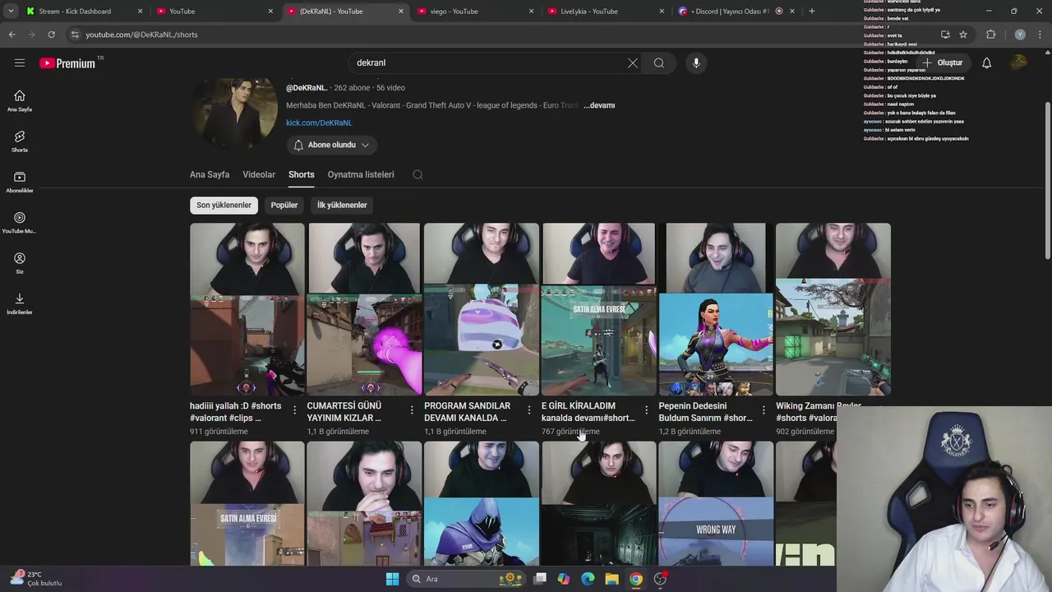This screenshot has width=1052, height=592.
Task: Expand the Abone olundu subscription dropdown
Action: (332, 145)
